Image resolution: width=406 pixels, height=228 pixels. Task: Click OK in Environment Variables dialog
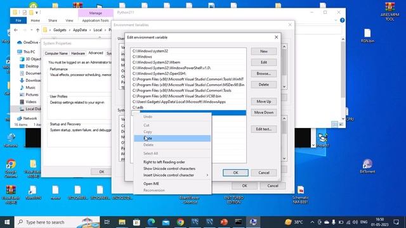(244, 186)
